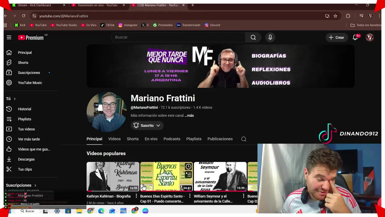The height and width of the screenshot is (217, 385).
Task: Open the Chrome profile avatar
Action: click(x=371, y=16)
